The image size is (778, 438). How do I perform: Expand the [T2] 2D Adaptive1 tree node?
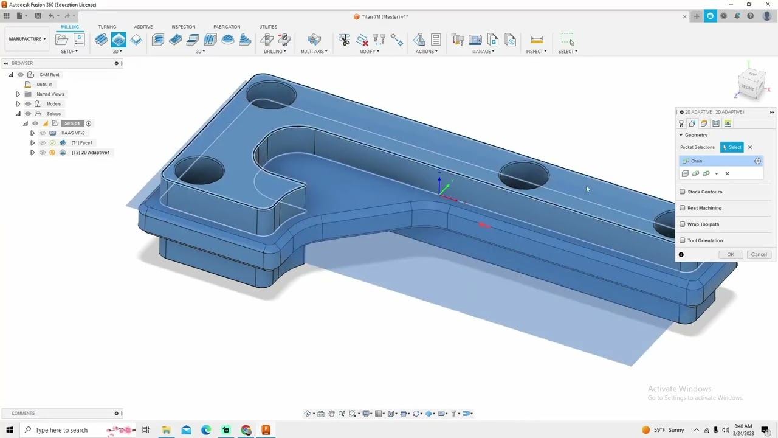pos(32,153)
